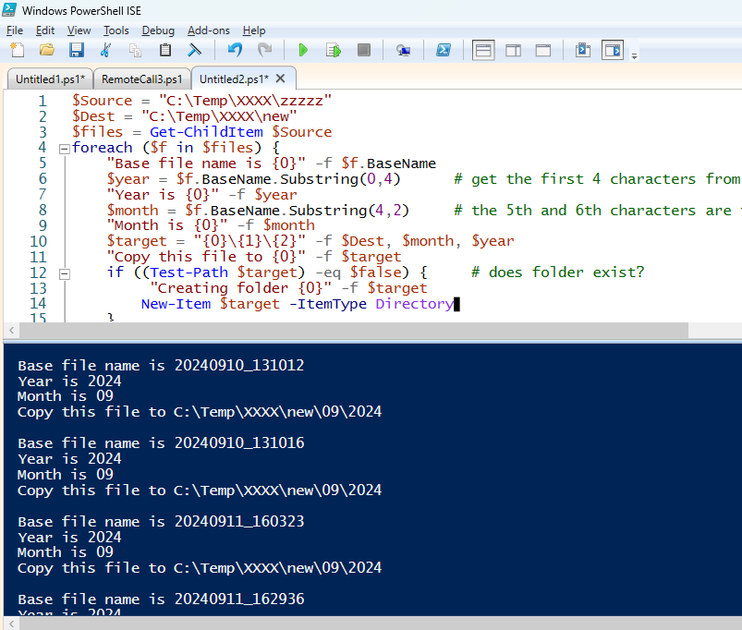Open the File menu

[15, 30]
